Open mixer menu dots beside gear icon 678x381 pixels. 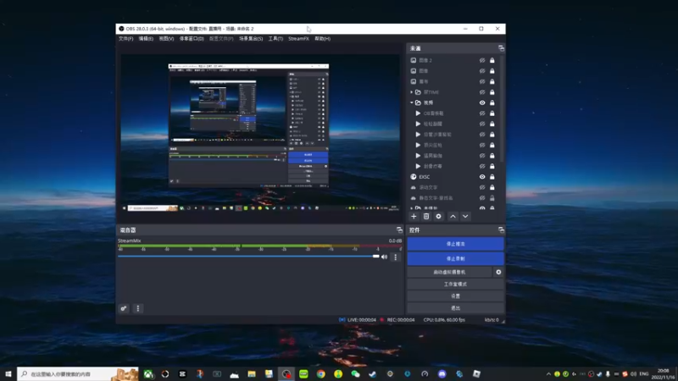point(138,308)
